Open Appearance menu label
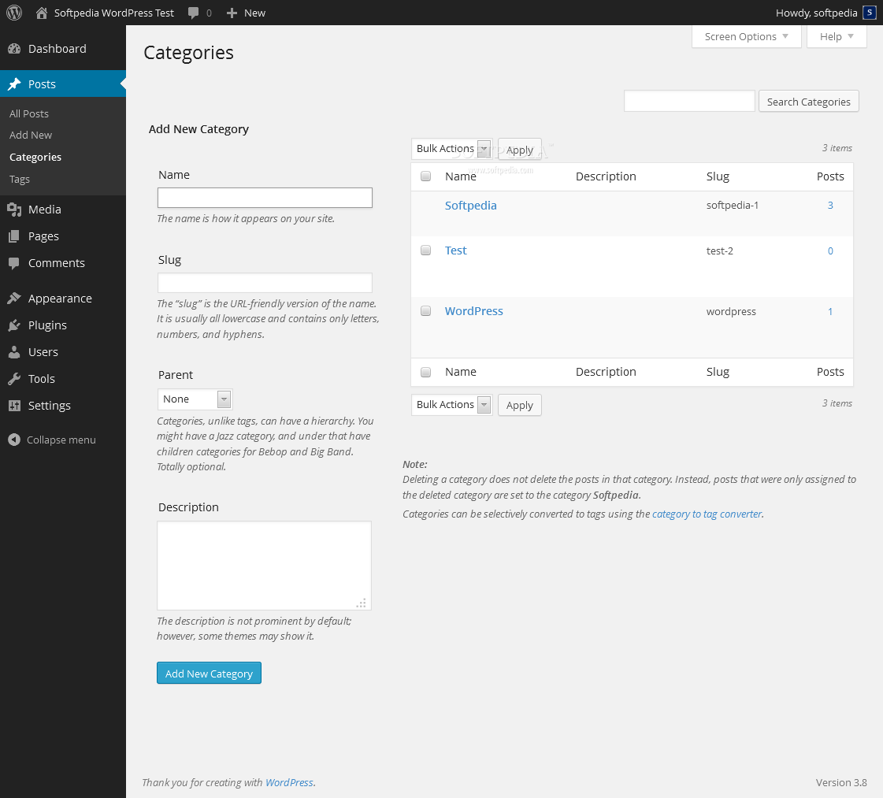Image resolution: width=883 pixels, height=798 pixels. [x=60, y=299]
